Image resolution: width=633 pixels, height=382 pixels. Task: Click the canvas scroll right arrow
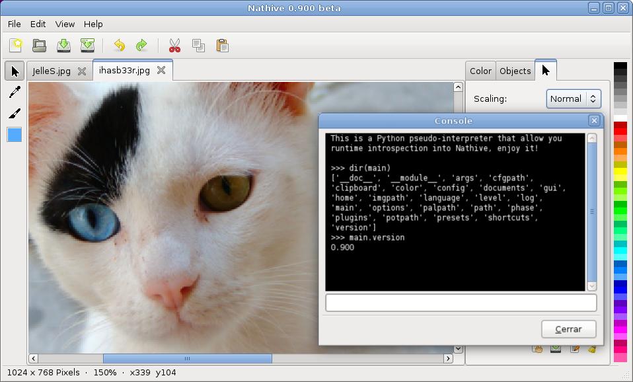coord(448,359)
